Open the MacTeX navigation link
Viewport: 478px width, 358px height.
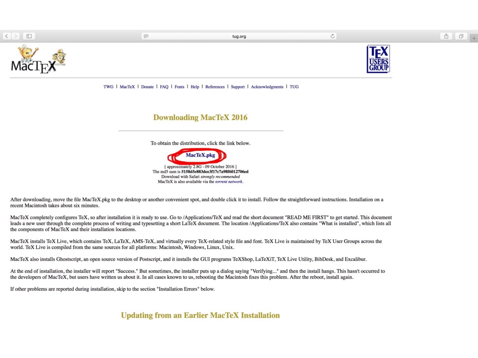tap(127, 87)
